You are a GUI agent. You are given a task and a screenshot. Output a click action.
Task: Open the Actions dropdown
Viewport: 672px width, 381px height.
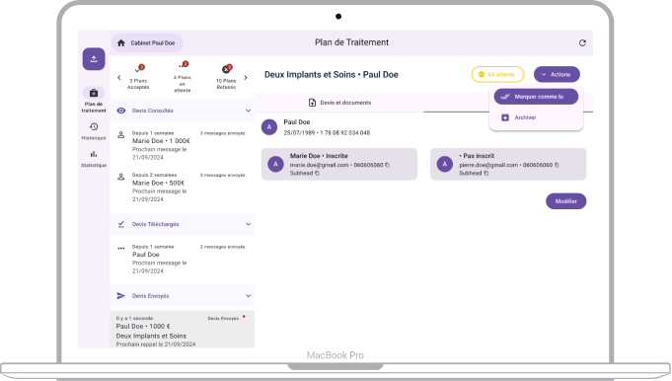pyautogui.click(x=557, y=74)
